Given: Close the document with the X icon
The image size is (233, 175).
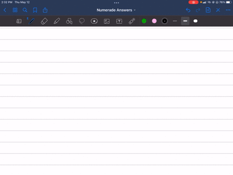Looking at the screenshot, I should [x=218, y=10].
